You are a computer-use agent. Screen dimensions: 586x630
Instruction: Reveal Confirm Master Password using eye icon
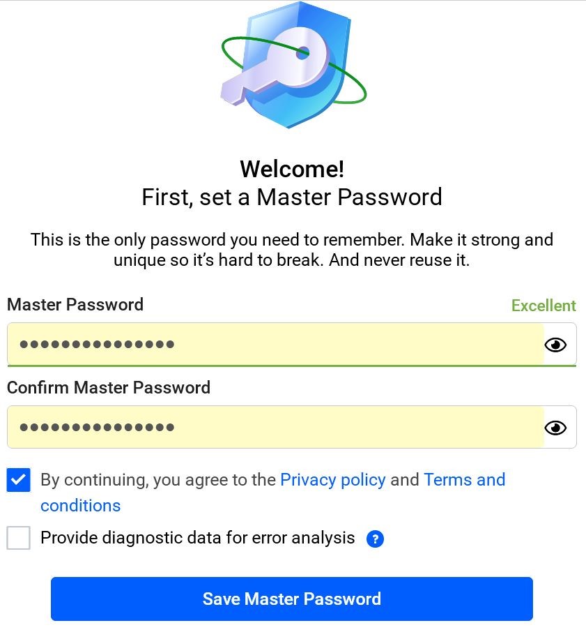pos(555,428)
